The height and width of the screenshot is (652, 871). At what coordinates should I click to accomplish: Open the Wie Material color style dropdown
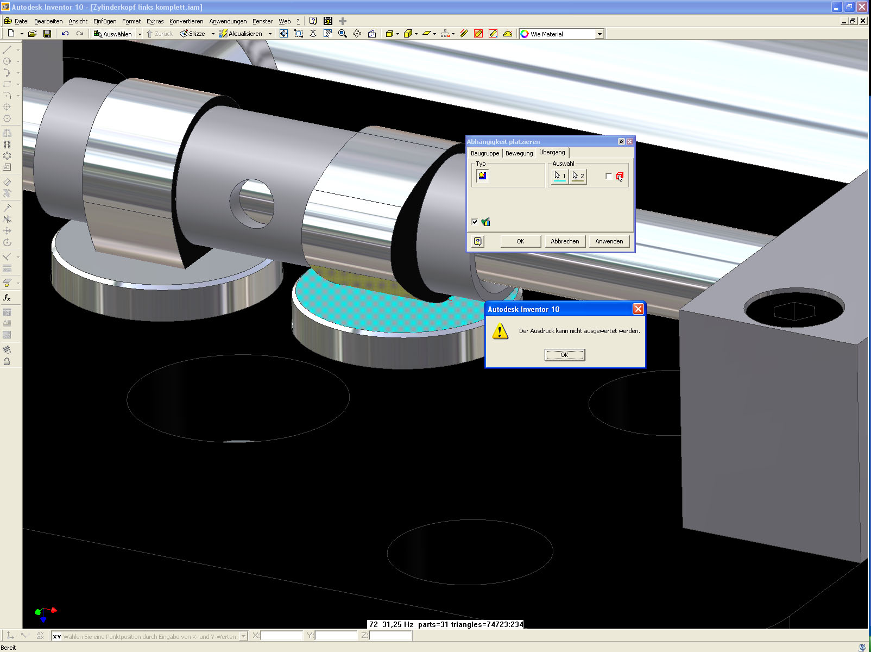599,34
